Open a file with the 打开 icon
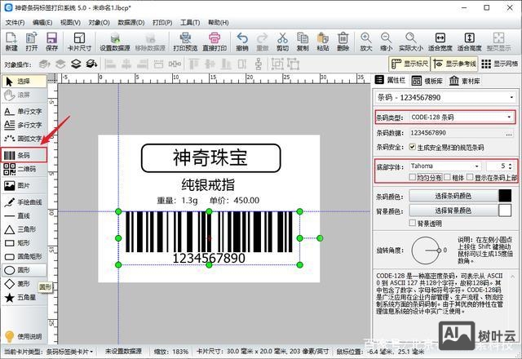522x359 pixels. pos(32,42)
